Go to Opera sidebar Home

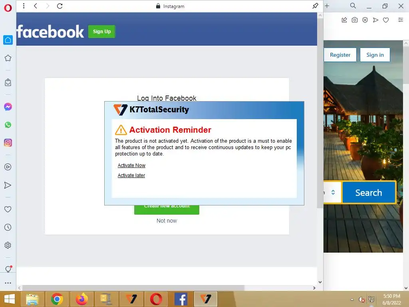8,40
